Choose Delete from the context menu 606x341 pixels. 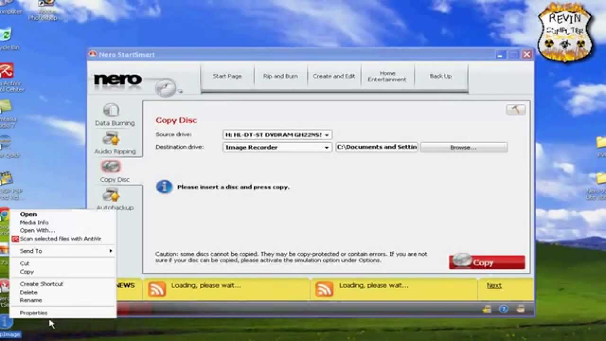point(63,292)
